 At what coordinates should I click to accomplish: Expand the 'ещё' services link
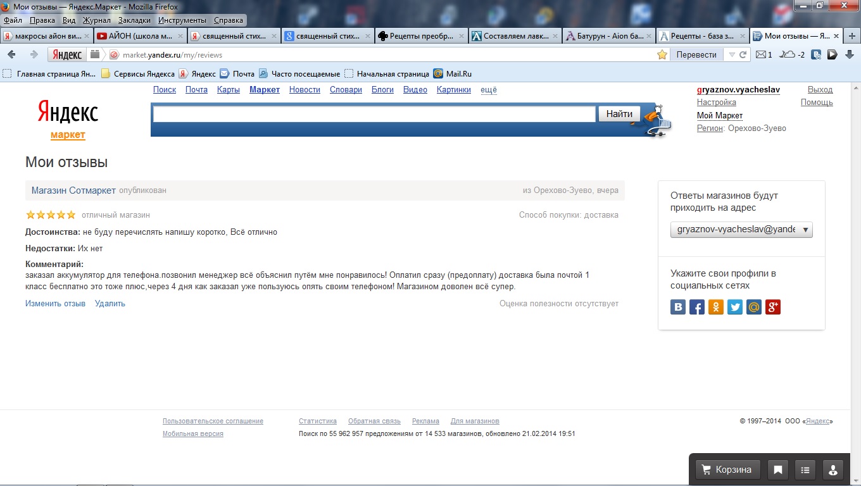tap(489, 90)
